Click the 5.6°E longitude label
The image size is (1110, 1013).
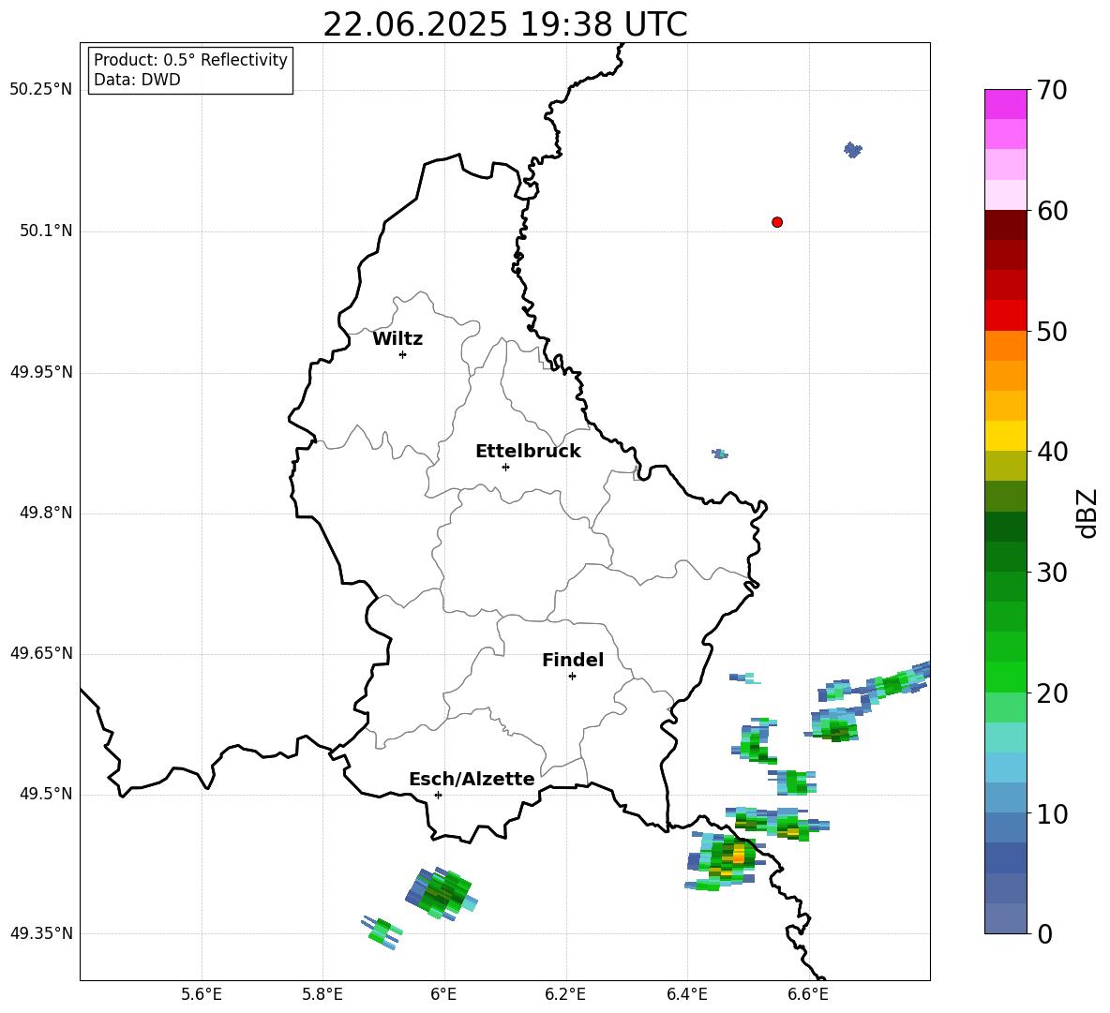point(202,994)
